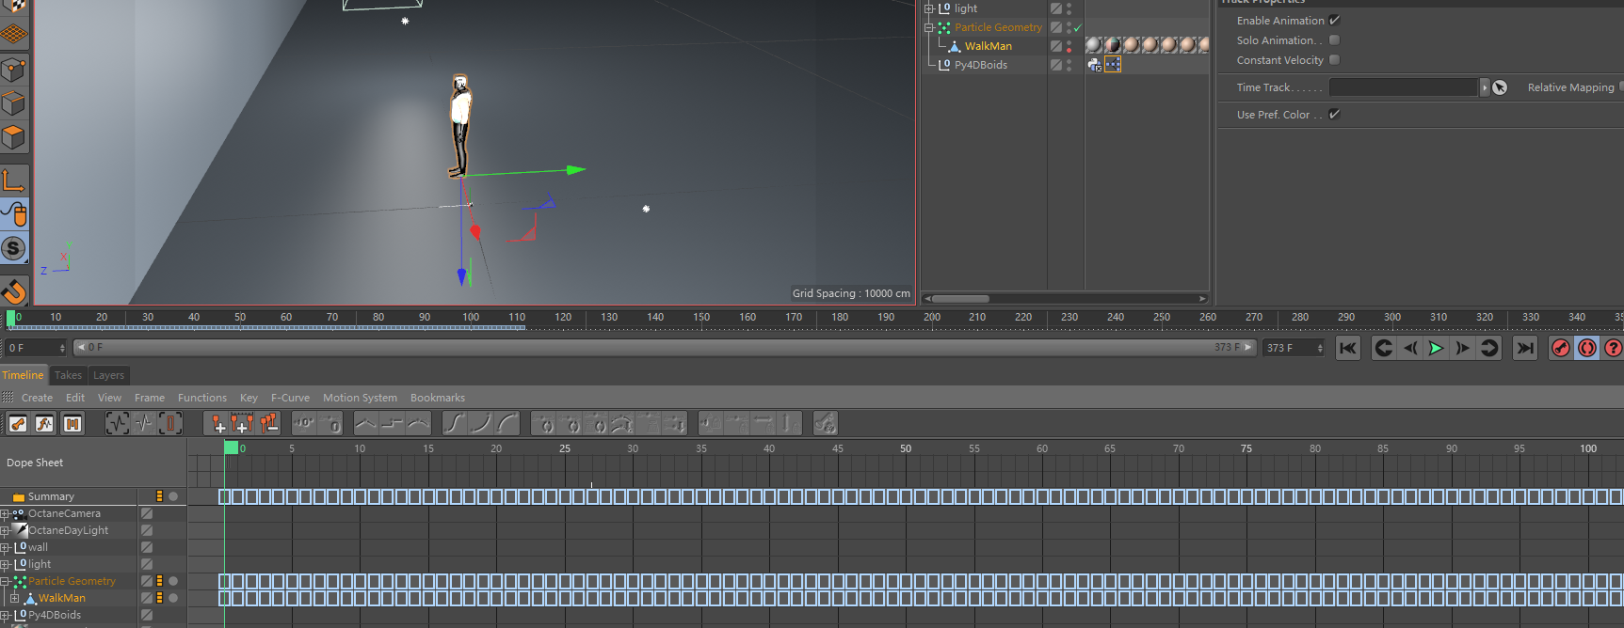Set spline key interpolation icon
Viewport: 1624px width, 628px height.
point(419,424)
